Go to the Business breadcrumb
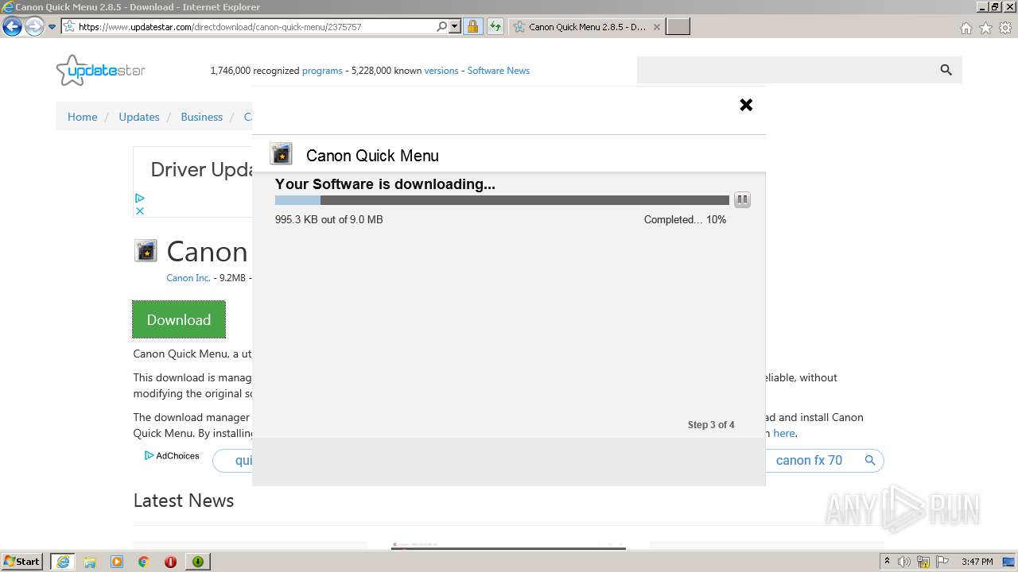This screenshot has height=572, width=1018. [x=201, y=117]
